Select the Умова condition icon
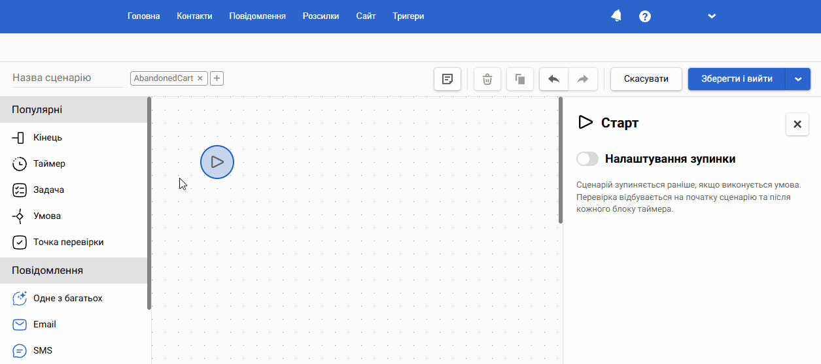The height and width of the screenshot is (364, 821). click(19, 216)
